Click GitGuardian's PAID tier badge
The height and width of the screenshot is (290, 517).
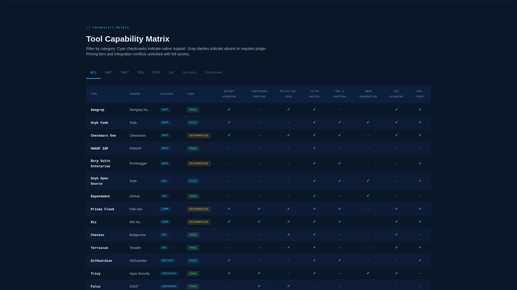(193, 261)
